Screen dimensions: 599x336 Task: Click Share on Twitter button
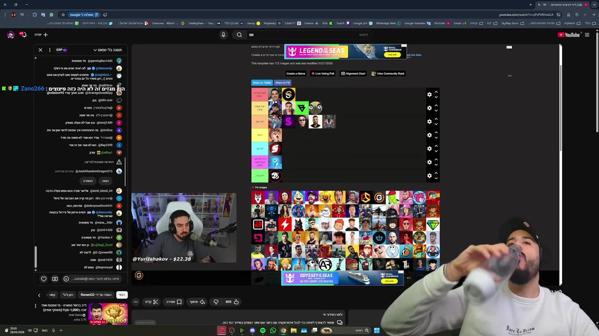coord(262,83)
